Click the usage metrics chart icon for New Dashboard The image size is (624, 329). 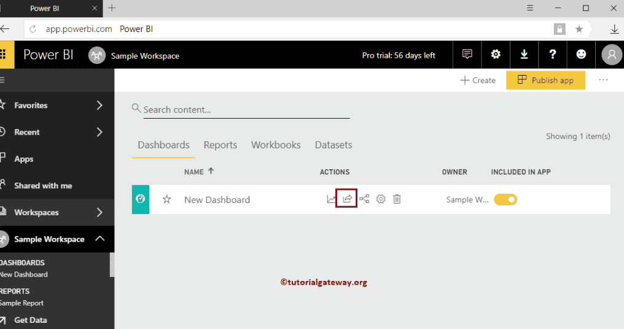point(331,199)
